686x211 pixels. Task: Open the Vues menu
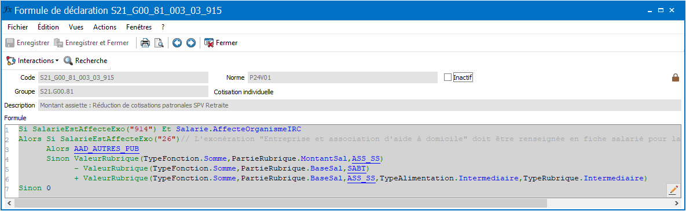[x=76, y=27]
